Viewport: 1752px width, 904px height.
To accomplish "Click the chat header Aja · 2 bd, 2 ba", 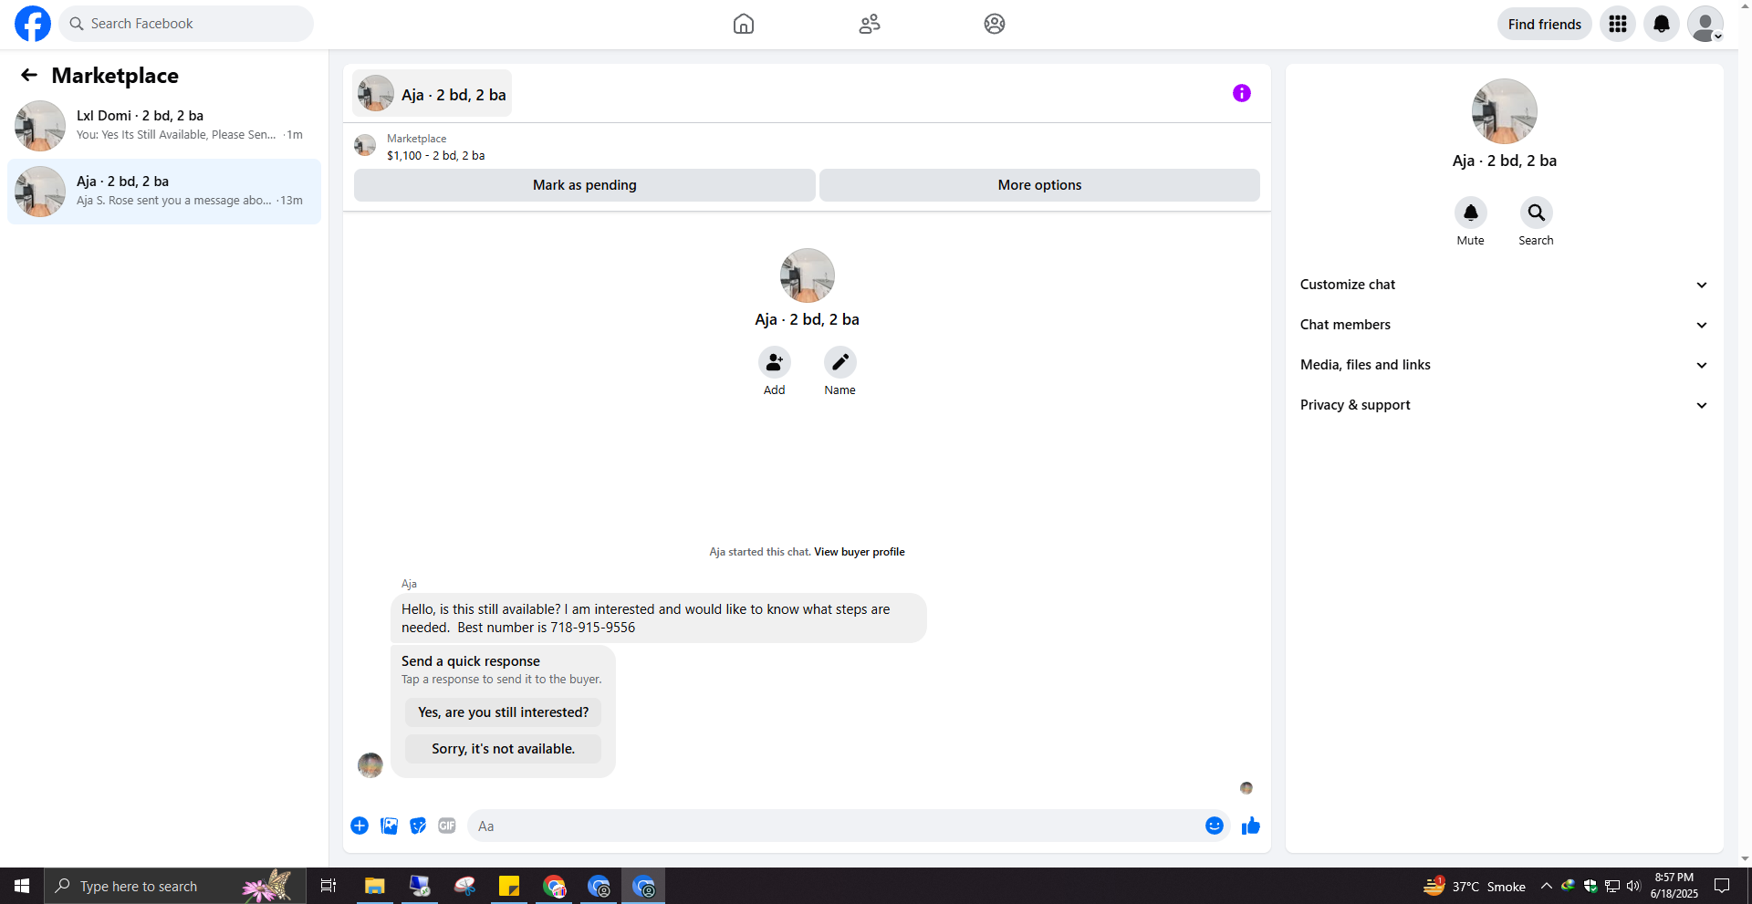I will click(x=433, y=94).
